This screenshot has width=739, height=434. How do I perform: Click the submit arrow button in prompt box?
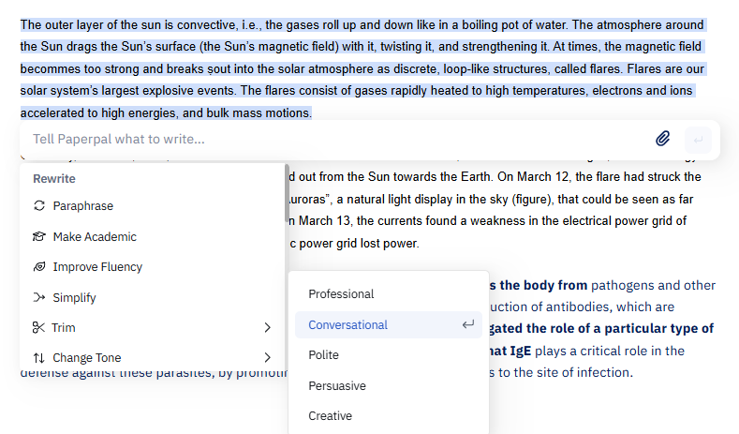(x=698, y=140)
